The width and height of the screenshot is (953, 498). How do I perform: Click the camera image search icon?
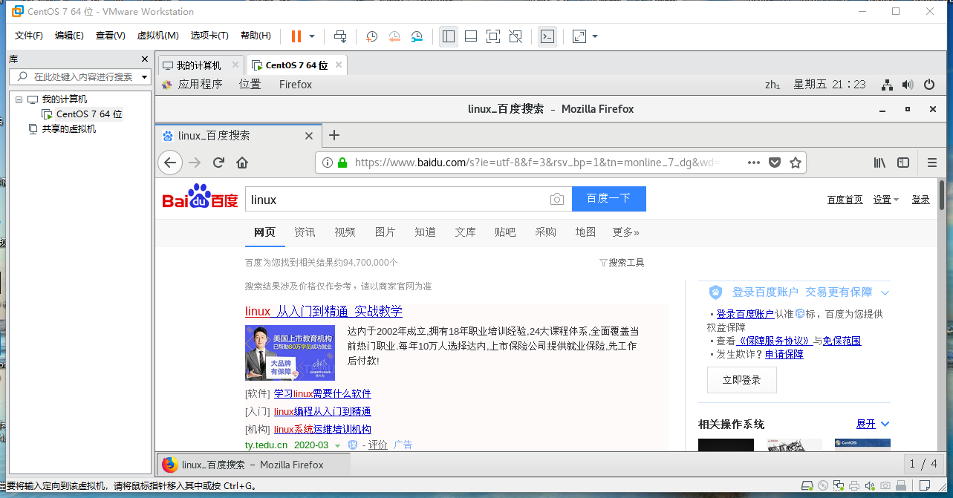click(557, 200)
